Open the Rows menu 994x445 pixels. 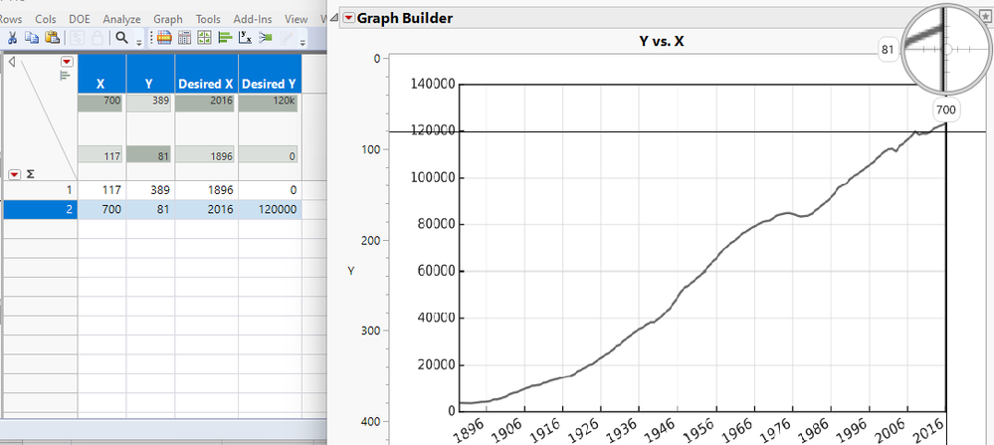click(13, 20)
